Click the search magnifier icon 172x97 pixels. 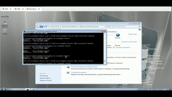click(139, 27)
